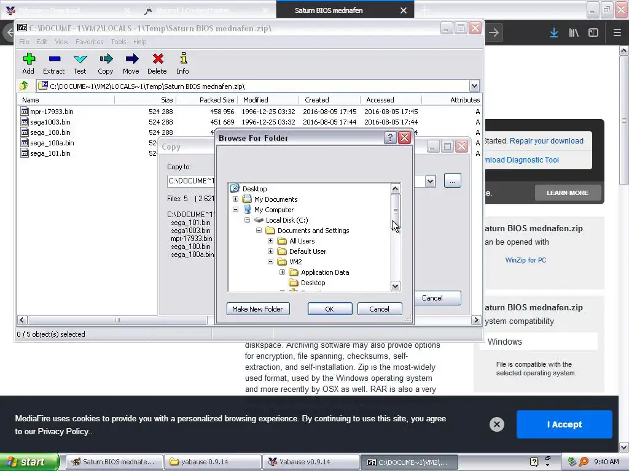Dismiss cookie banner with X icon
This screenshot has height=471, width=629.
(x=496, y=424)
